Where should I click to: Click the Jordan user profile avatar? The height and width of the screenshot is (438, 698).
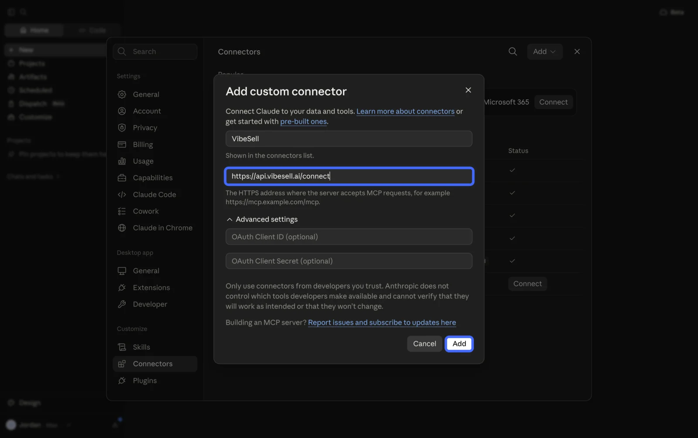[11, 425]
